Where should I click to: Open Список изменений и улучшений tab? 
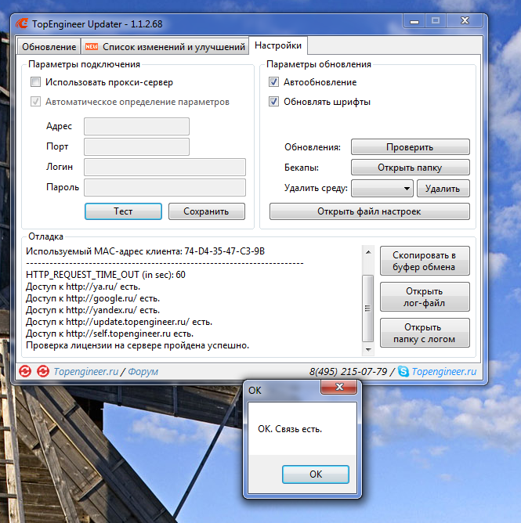(x=165, y=47)
